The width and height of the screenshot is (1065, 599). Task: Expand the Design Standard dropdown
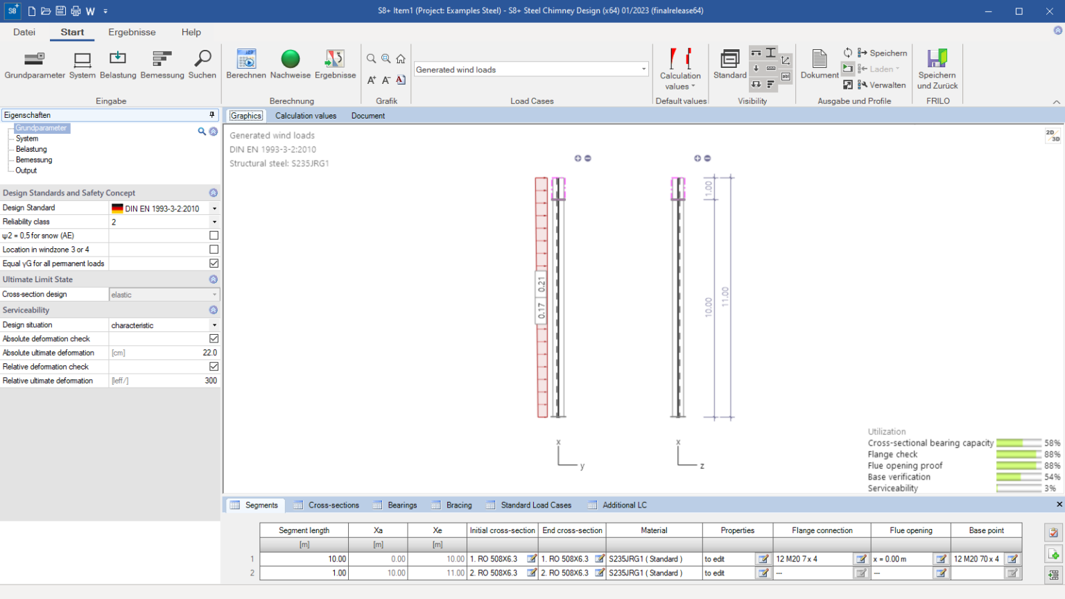214,209
